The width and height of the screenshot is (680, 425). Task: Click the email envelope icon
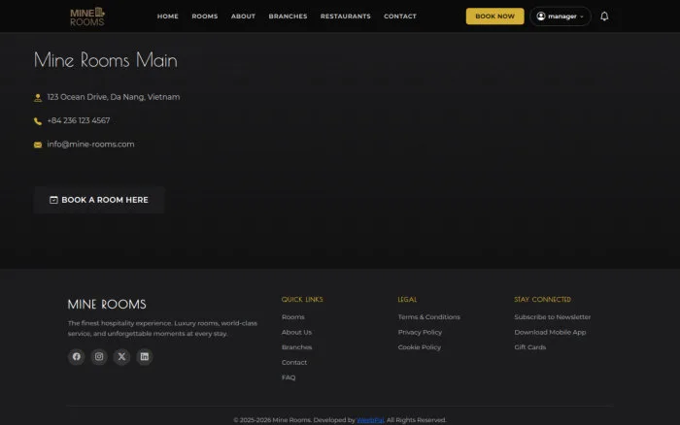[x=38, y=145]
